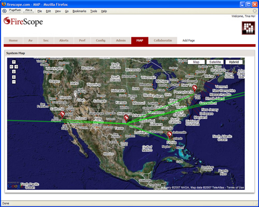Viewport: 259px width, 207px height.
Task: Click the FireScope marker in Texas
Action: pyautogui.click(x=126, y=119)
